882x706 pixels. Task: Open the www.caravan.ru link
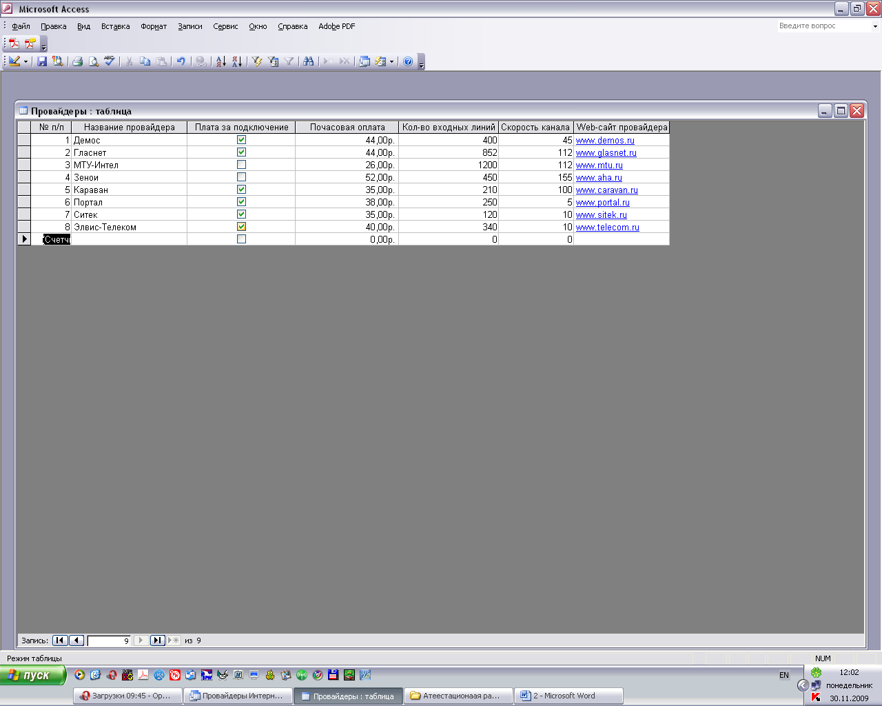click(607, 190)
